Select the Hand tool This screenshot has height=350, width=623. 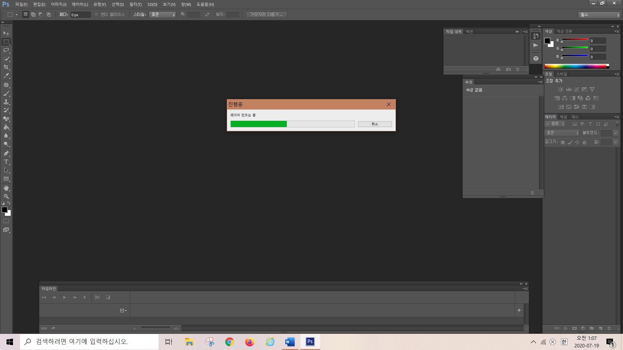[x=6, y=188]
